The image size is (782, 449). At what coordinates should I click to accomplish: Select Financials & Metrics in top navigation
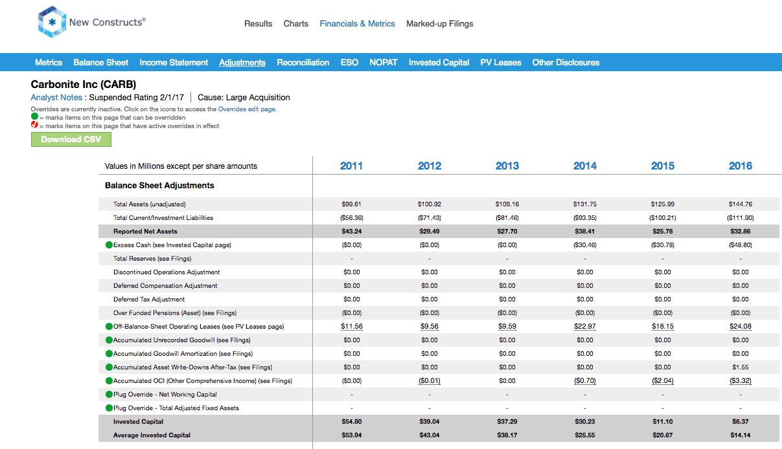coord(358,24)
